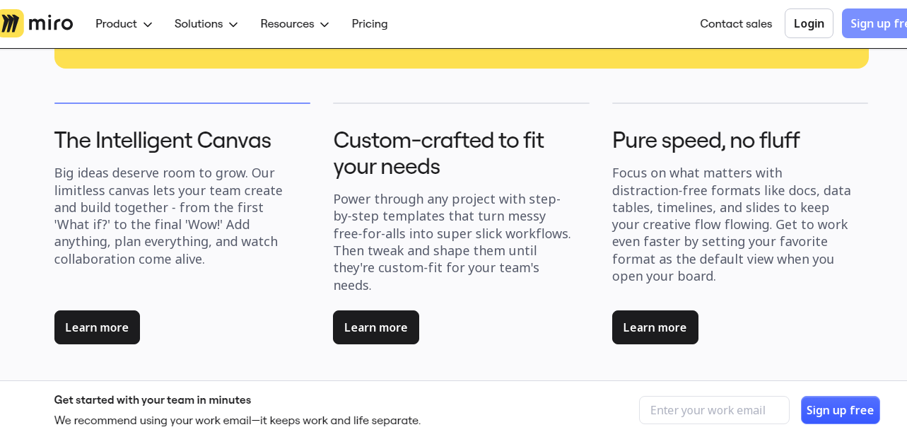Learn more about custom-crafted templates
The width and height of the screenshot is (907, 432).
375,327
